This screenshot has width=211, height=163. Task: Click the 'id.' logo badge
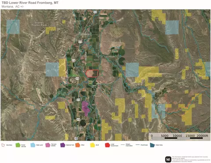[x=168, y=159]
